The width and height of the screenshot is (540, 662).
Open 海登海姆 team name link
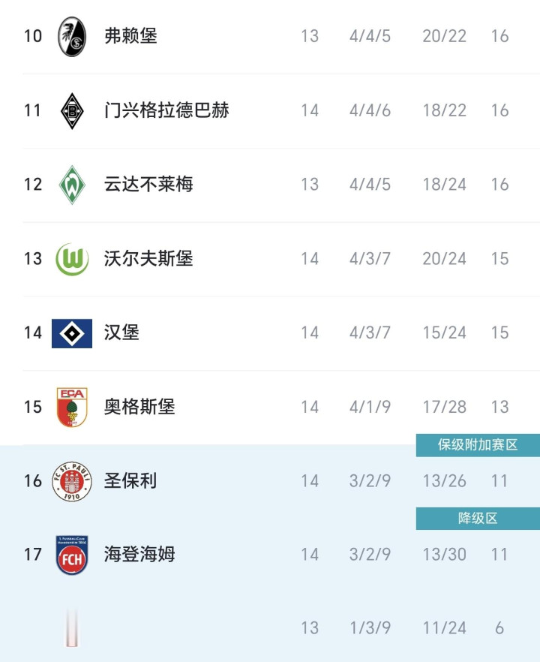139,555
